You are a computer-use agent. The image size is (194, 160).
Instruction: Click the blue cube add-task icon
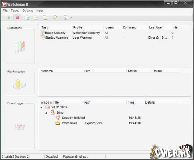[x=27, y=18]
